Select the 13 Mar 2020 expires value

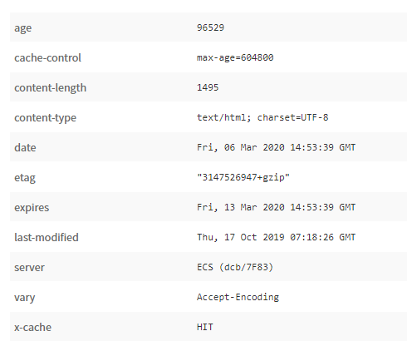[x=276, y=207]
